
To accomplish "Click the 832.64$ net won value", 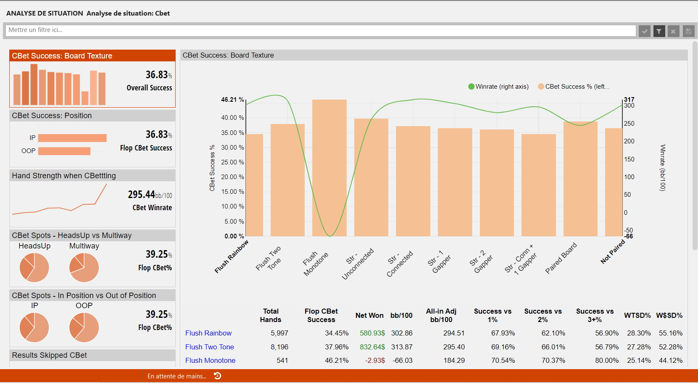I will click(x=372, y=347).
